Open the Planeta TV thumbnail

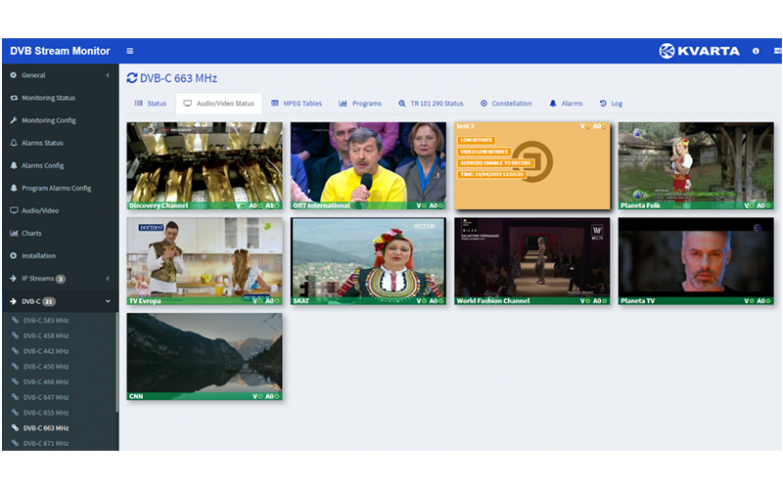(x=696, y=261)
